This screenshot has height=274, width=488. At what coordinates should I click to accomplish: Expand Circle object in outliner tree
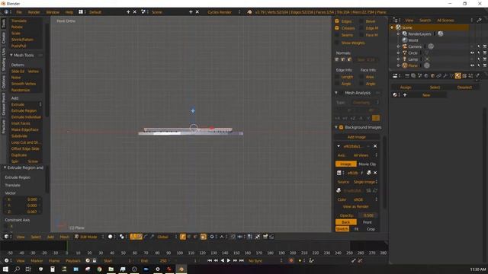[x=398, y=53]
